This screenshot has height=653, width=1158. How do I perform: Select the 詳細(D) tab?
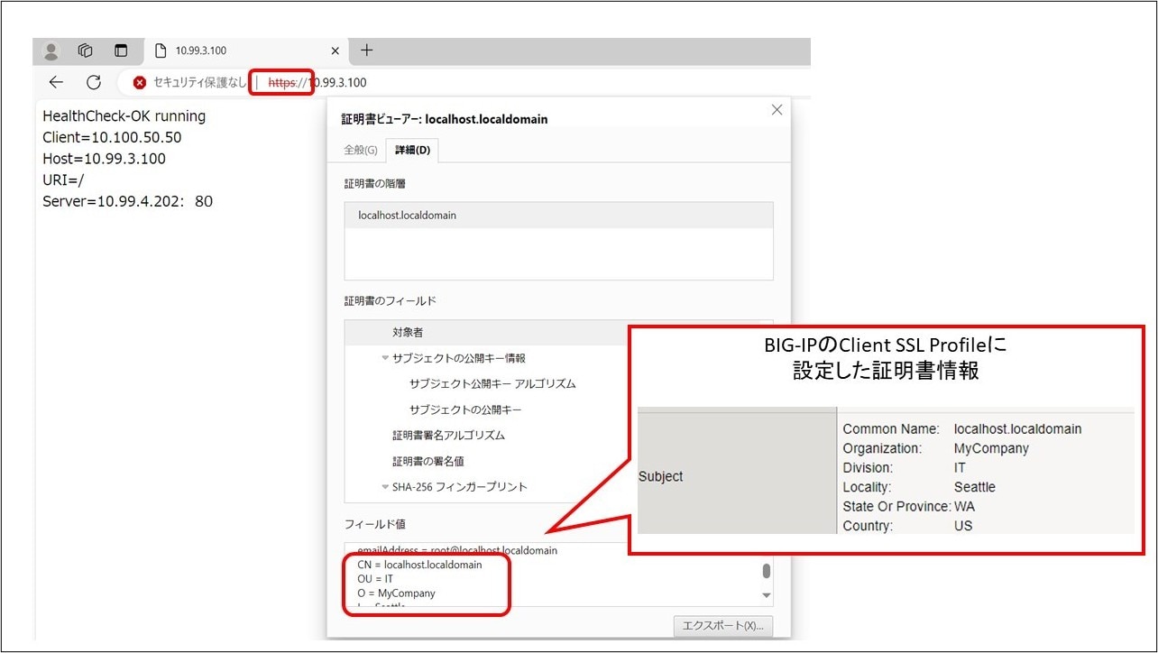pos(412,150)
